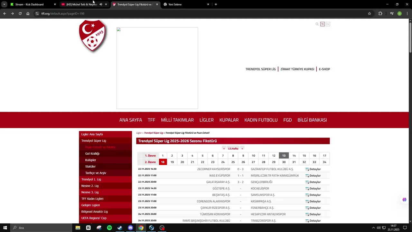412x232 pixels.
Task: Mute the audio-playing Michel Teló tab
Action: (101, 5)
